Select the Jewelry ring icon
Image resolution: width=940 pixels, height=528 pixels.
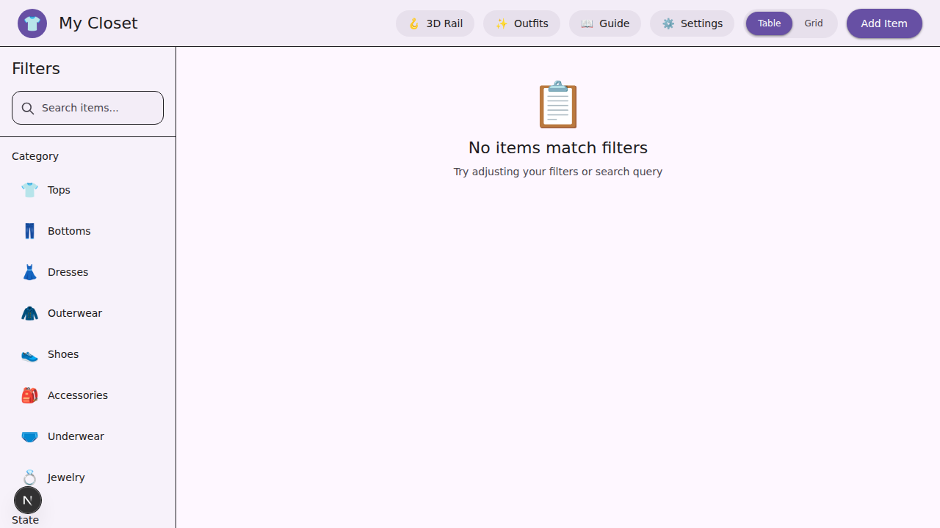click(x=29, y=477)
